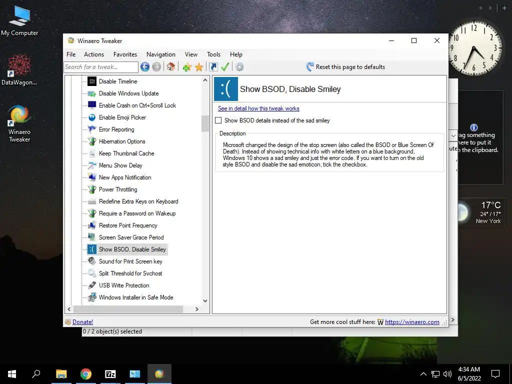Click the Enable Emoji Picker icon
The height and width of the screenshot is (384, 512).
pyautogui.click(x=92, y=117)
